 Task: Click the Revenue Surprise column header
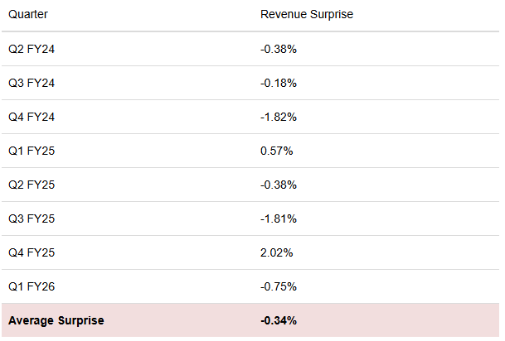tap(307, 15)
